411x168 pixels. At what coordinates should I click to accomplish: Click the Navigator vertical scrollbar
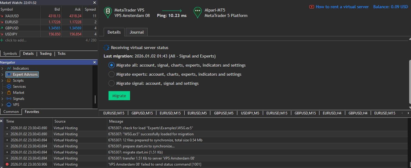pyautogui.click(x=95, y=99)
